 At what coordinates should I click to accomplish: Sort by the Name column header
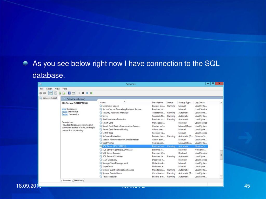[x=125, y=103]
